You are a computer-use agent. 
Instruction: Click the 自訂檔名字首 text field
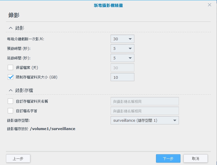click(145, 111)
